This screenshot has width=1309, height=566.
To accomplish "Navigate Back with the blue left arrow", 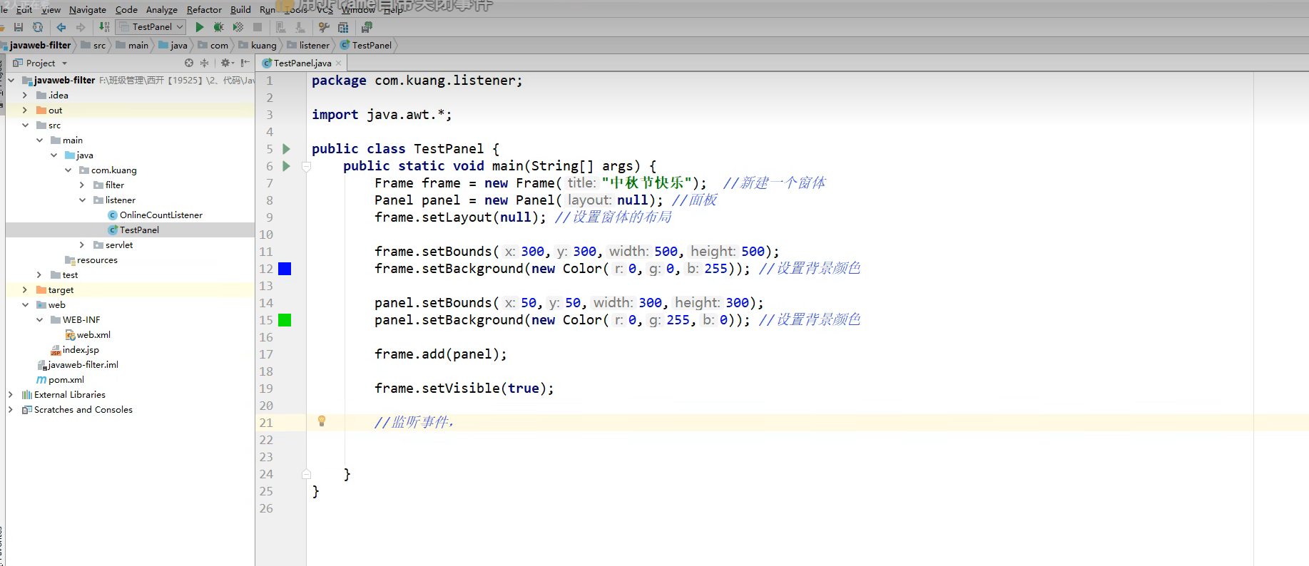I will pyautogui.click(x=61, y=27).
